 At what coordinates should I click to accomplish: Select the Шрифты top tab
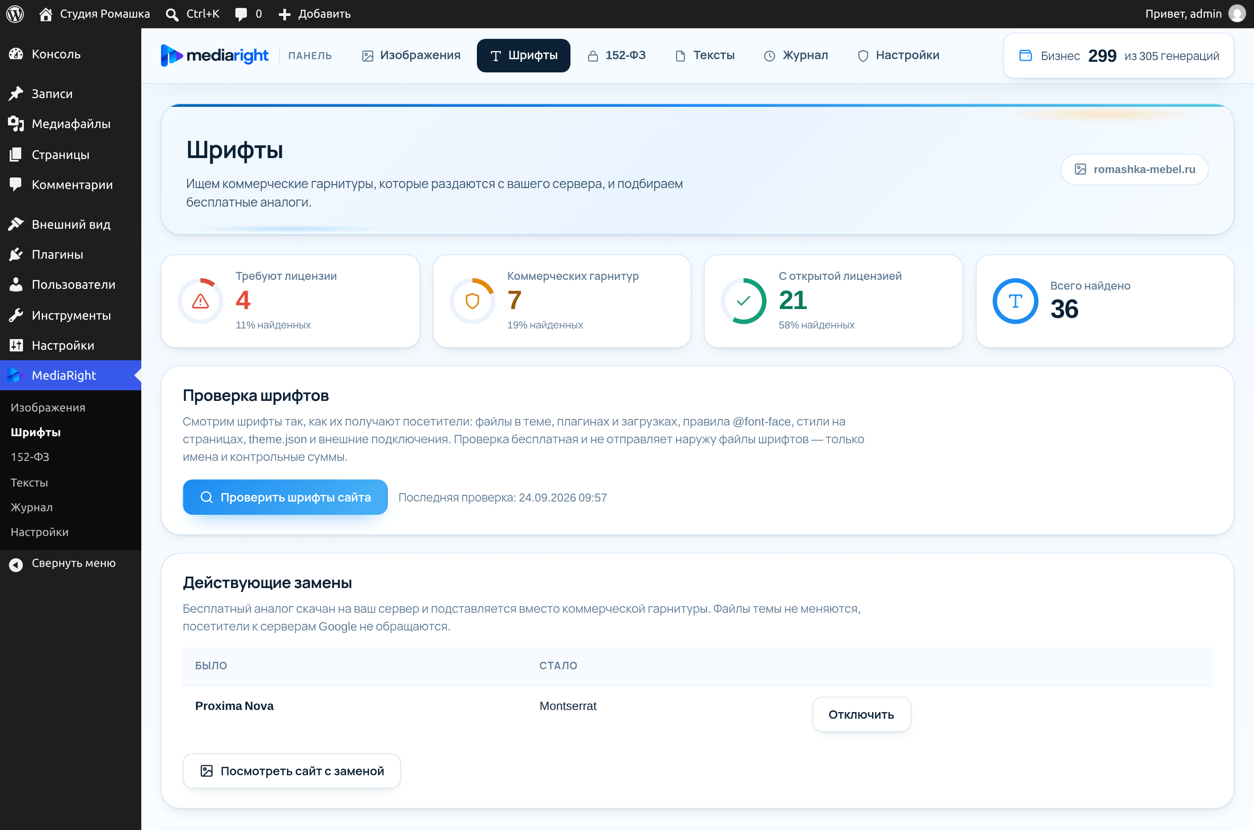(x=524, y=56)
